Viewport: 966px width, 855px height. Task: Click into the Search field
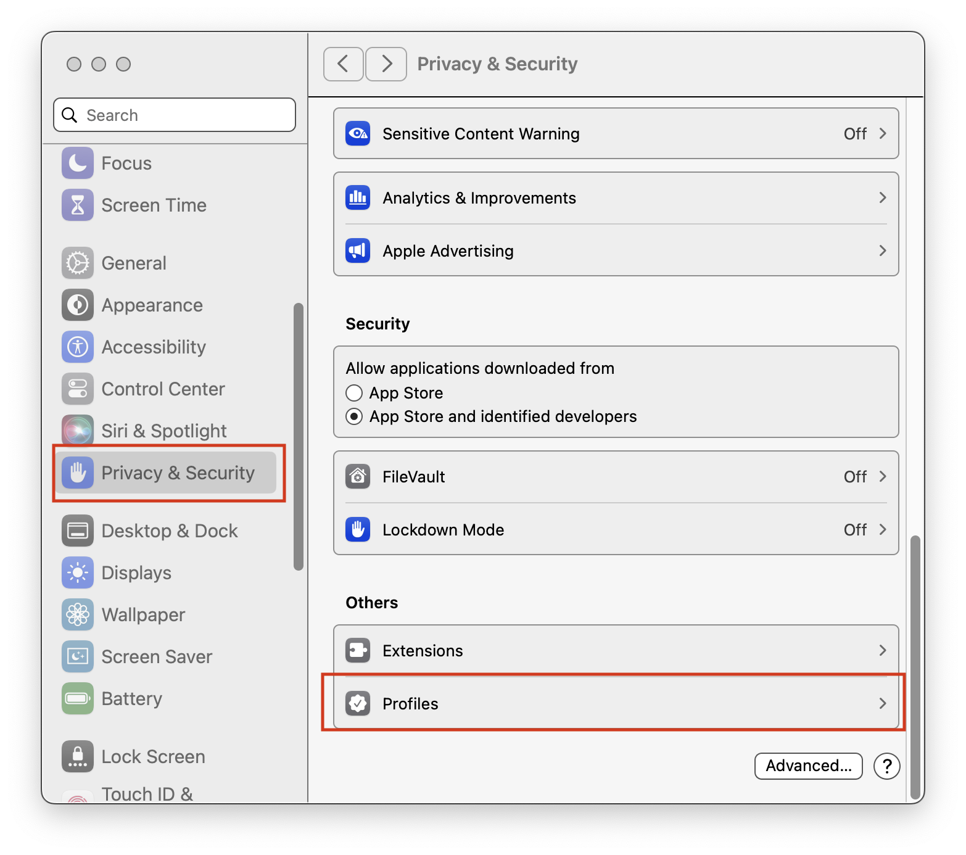pos(175,115)
